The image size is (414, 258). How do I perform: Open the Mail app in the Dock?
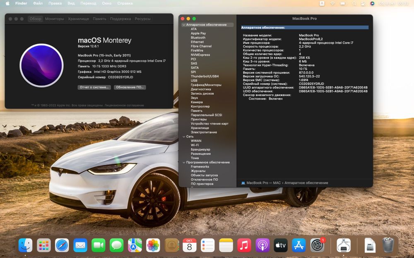click(80, 245)
